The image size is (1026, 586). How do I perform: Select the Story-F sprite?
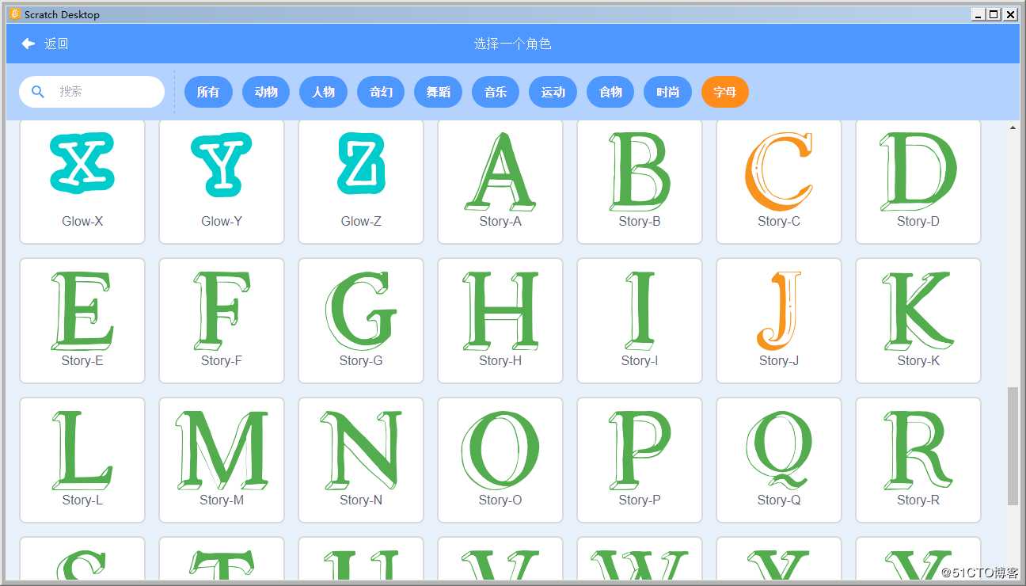pyautogui.click(x=222, y=321)
